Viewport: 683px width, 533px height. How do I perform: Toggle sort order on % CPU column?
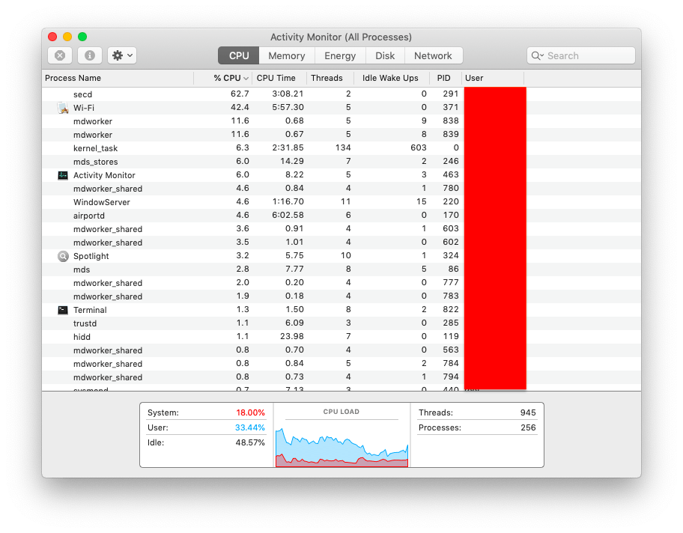click(x=223, y=78)
